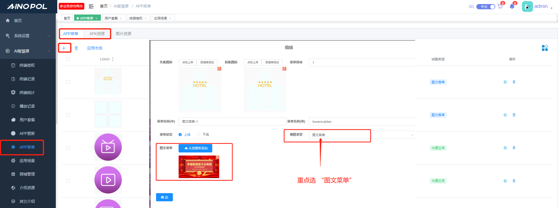Open the notification bell icon
The height and width of the screenshot is (208, 558).
click(512, 7)
